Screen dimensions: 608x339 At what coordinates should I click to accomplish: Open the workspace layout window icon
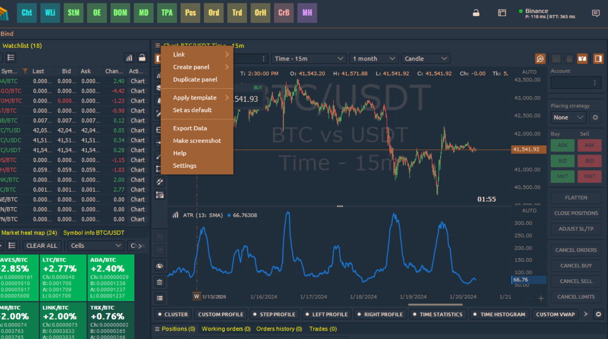pos(502,13)
